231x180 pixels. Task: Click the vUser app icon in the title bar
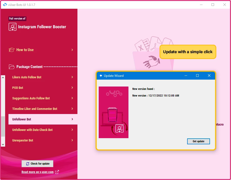(x=5, y=5)
